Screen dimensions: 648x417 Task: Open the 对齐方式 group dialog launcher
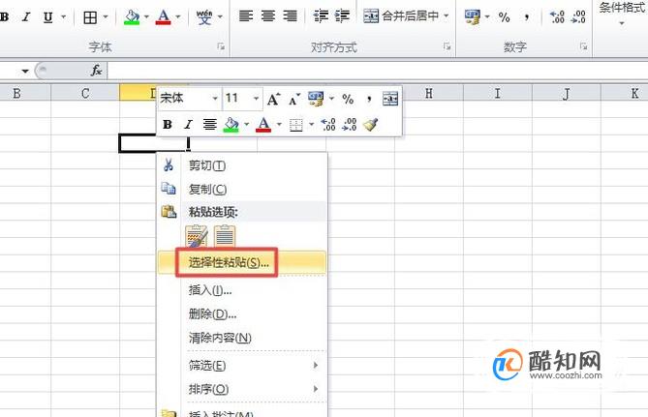447,46
